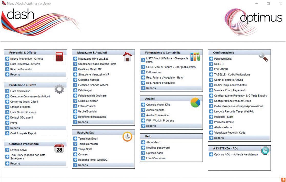
Task: Select Permessi Utente in Configurazione
Action: (224, 122)
